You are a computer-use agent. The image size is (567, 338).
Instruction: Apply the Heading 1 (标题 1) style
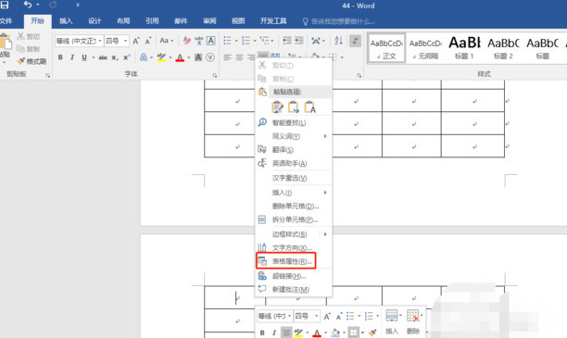coord(464,48)
